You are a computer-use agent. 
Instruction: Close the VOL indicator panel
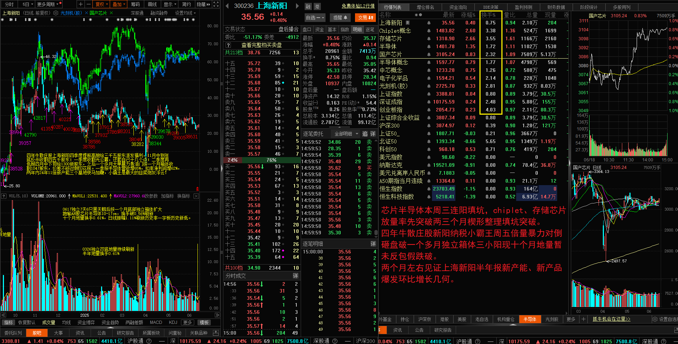click(196, 196)
